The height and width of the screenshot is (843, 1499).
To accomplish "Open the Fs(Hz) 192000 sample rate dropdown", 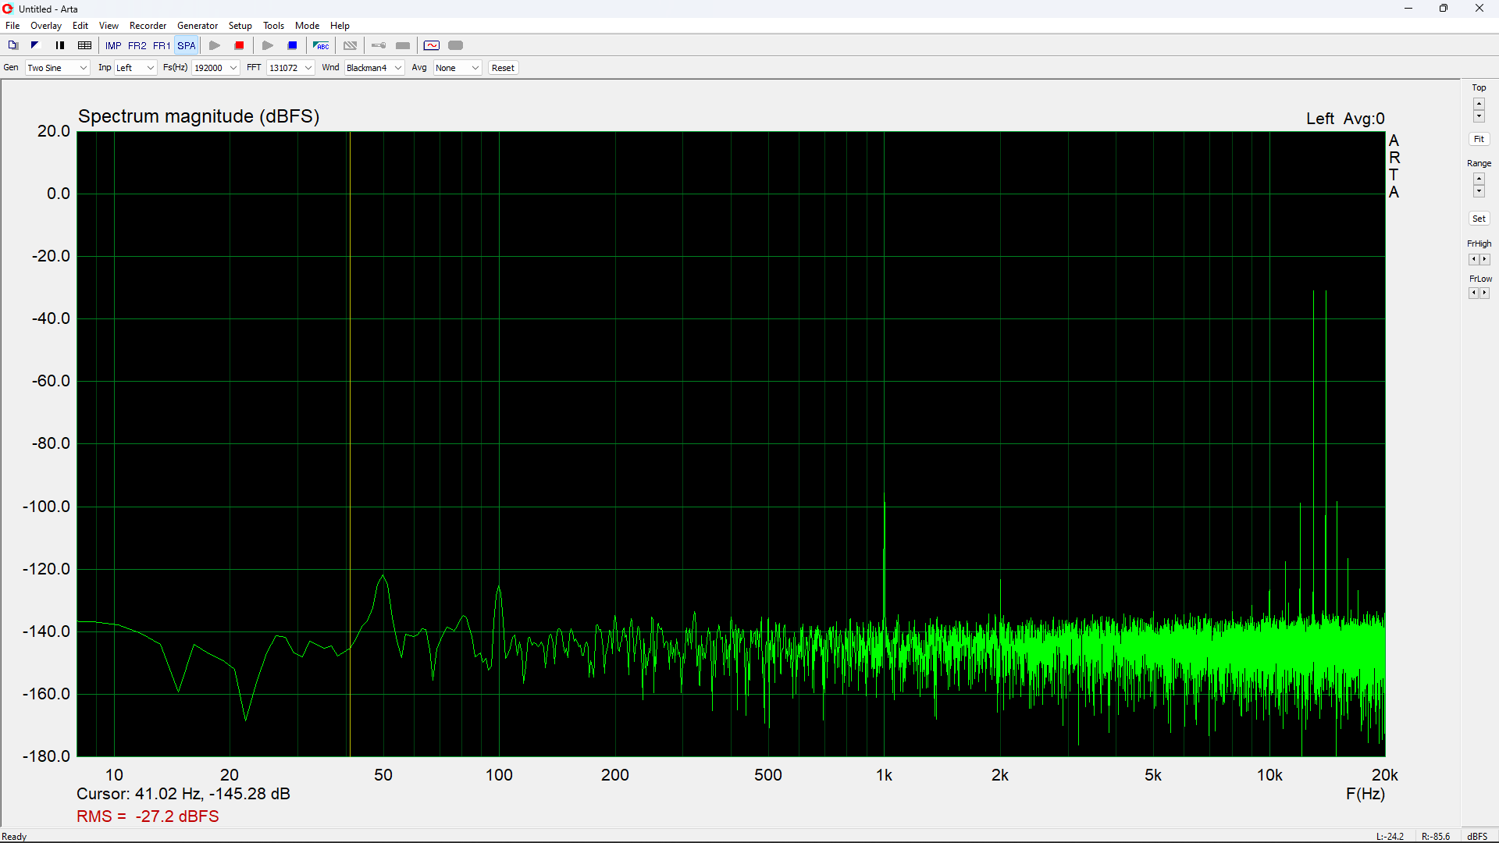I will point(215,68).
